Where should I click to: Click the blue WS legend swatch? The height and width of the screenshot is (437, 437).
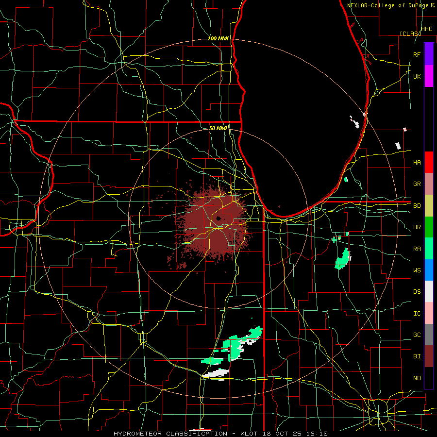[x=429, y=270]
